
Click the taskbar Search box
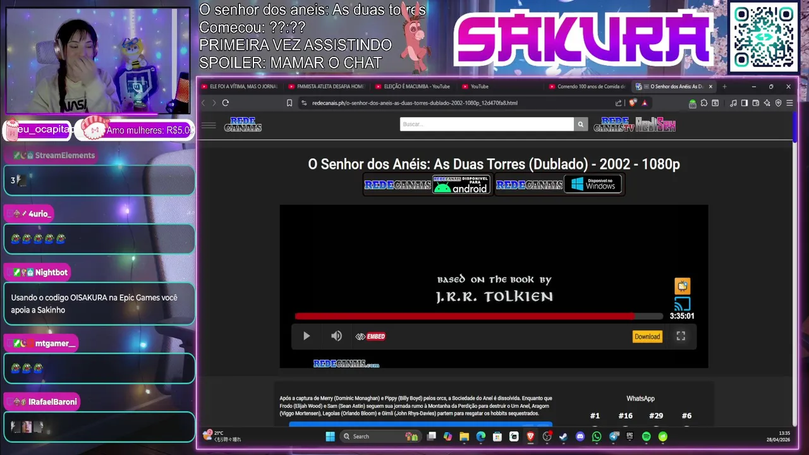tap(380, 436)
